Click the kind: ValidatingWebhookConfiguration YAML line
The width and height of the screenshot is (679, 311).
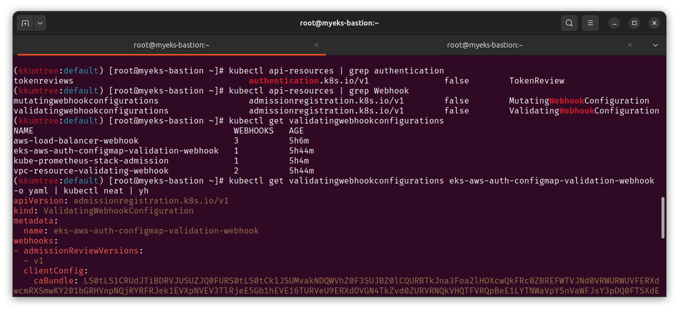tap(104, 211)
